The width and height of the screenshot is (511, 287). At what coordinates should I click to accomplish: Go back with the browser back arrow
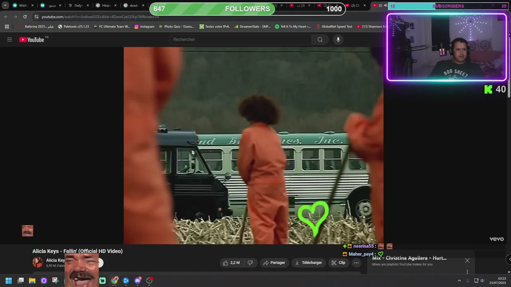coord(6,17)
